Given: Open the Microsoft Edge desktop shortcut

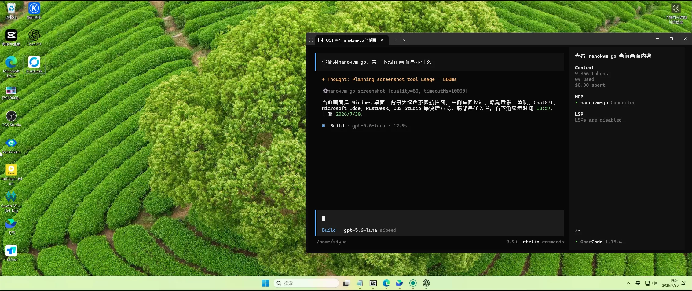Looking at the screenshot, I should tap(11, 67).
